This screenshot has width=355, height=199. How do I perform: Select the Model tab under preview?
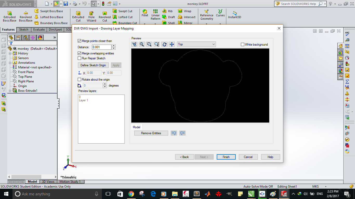136,127
